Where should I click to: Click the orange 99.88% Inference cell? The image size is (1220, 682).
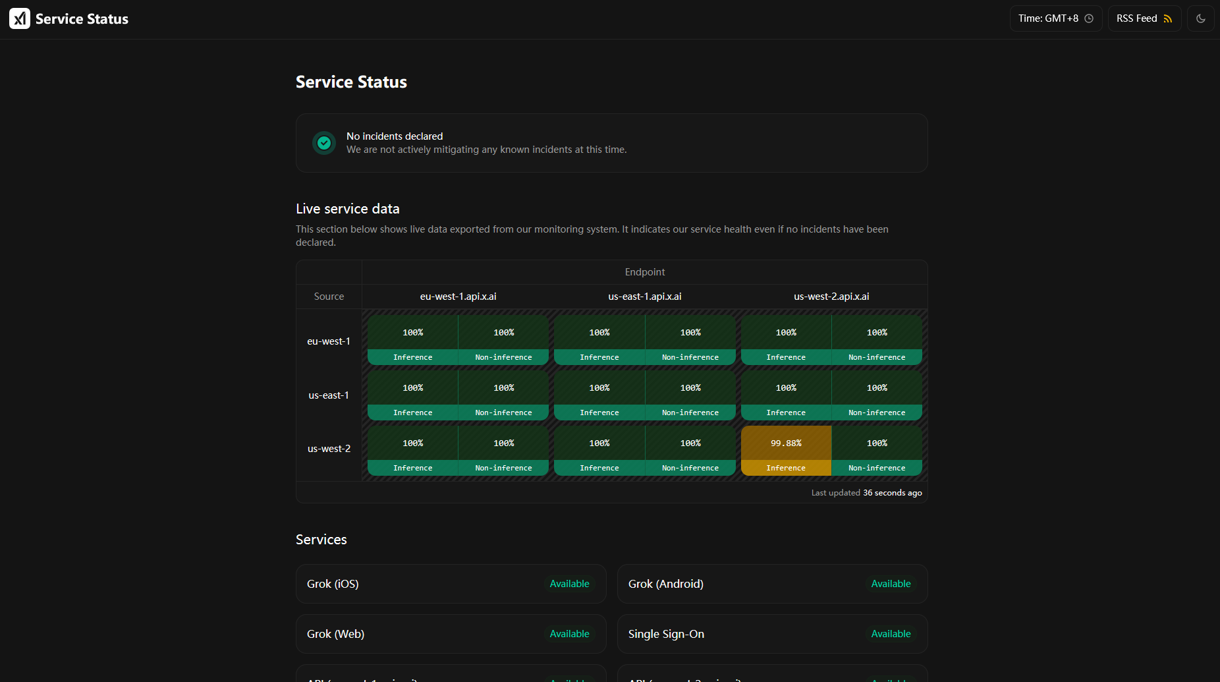786,451
